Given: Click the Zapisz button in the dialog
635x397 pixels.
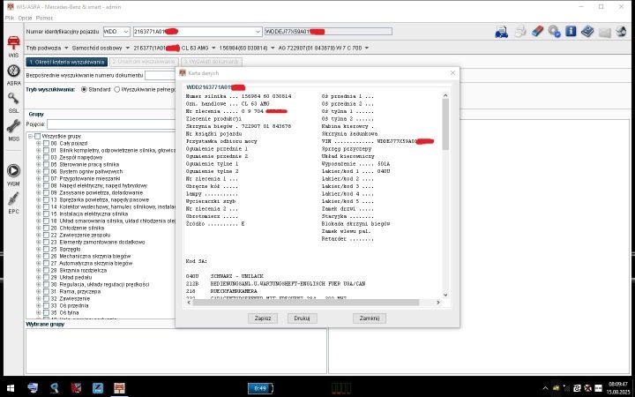Looking at the screenshot, I should 263,318.
